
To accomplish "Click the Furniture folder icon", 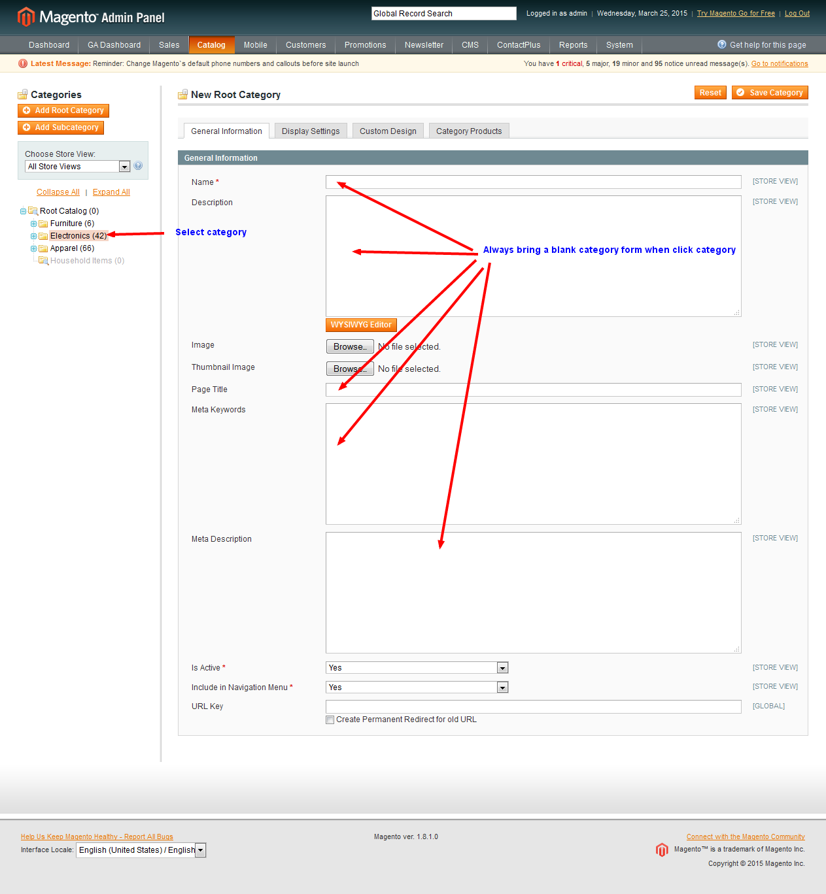I will pos(43,223).
